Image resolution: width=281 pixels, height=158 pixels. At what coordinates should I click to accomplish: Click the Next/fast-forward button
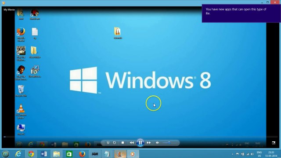(149, 143)
